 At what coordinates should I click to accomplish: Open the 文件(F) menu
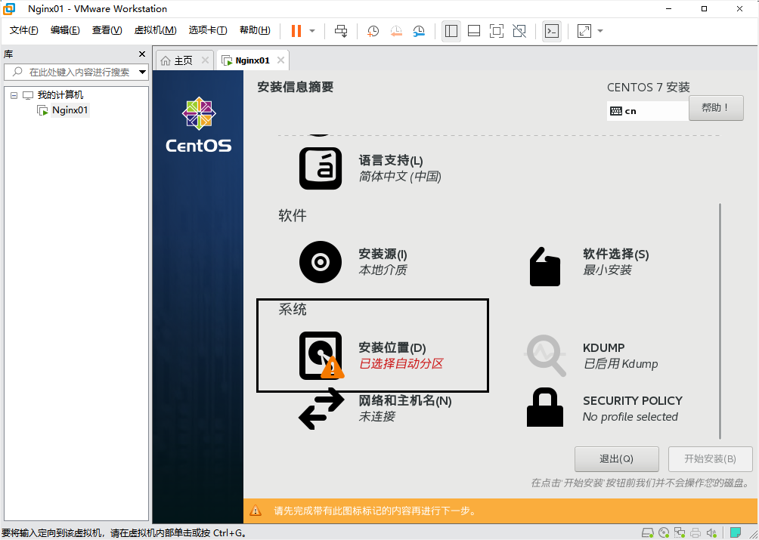pyautogui.click(x=23, y=30)
